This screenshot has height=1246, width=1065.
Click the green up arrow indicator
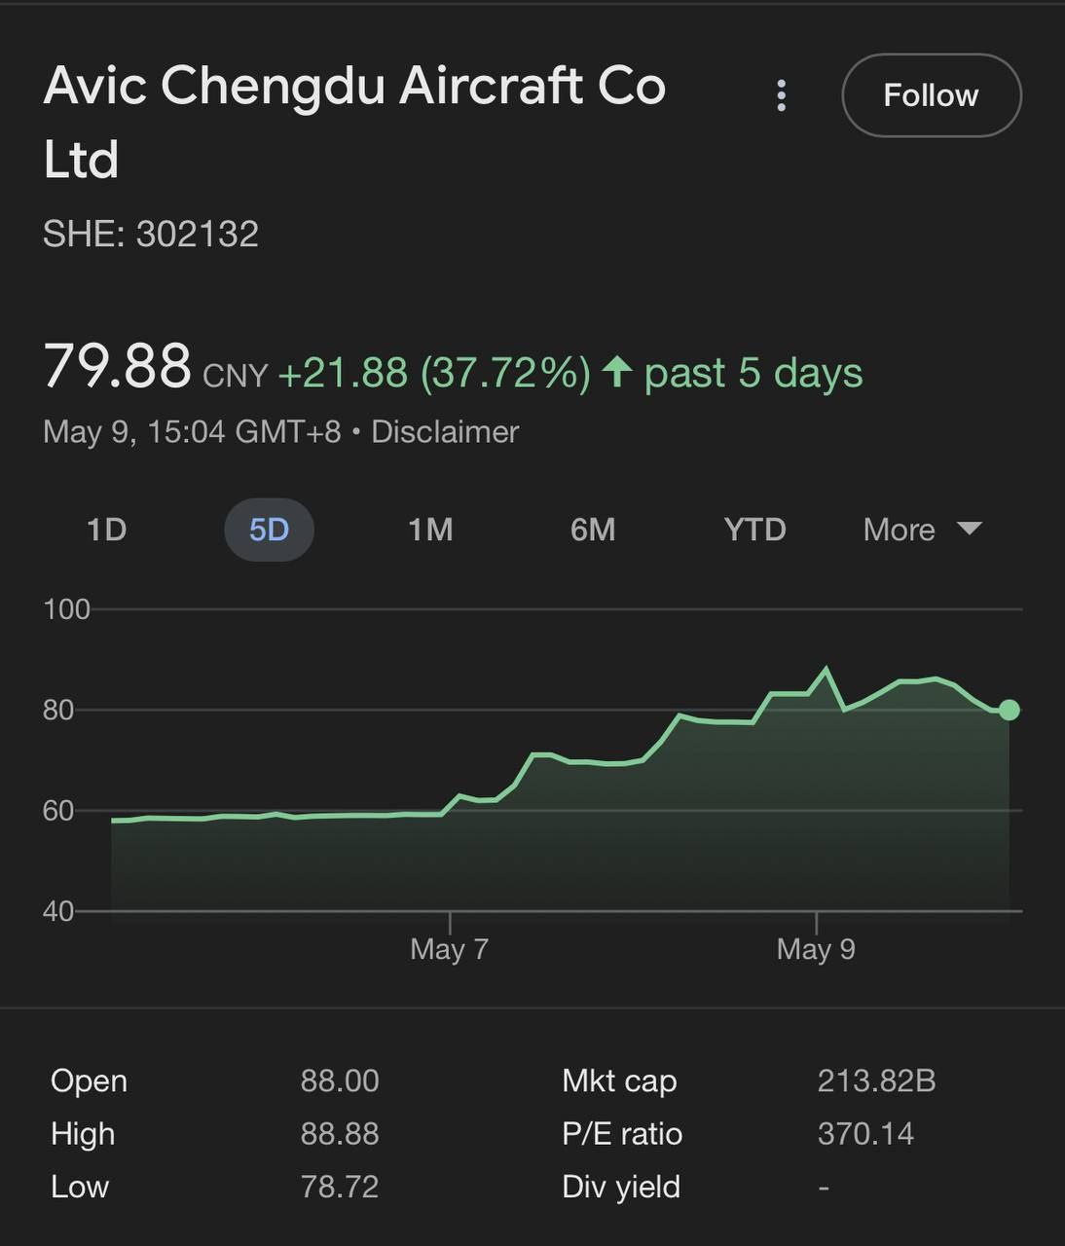(x=617, y=372)
